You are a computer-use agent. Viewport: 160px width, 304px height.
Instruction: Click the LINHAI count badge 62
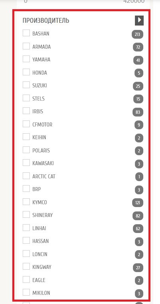click(x=138, y=229)
